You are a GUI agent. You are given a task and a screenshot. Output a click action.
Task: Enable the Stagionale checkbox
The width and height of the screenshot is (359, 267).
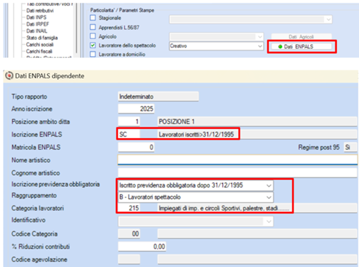pos(93,18)
